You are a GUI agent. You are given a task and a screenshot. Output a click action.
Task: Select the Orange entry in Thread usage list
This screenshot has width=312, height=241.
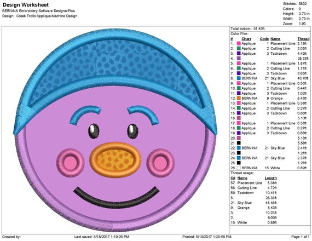[x=243, y=208]
